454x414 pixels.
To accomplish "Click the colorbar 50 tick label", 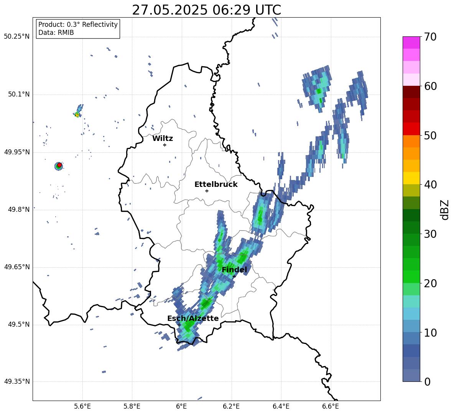I will (x=430, y=135).
